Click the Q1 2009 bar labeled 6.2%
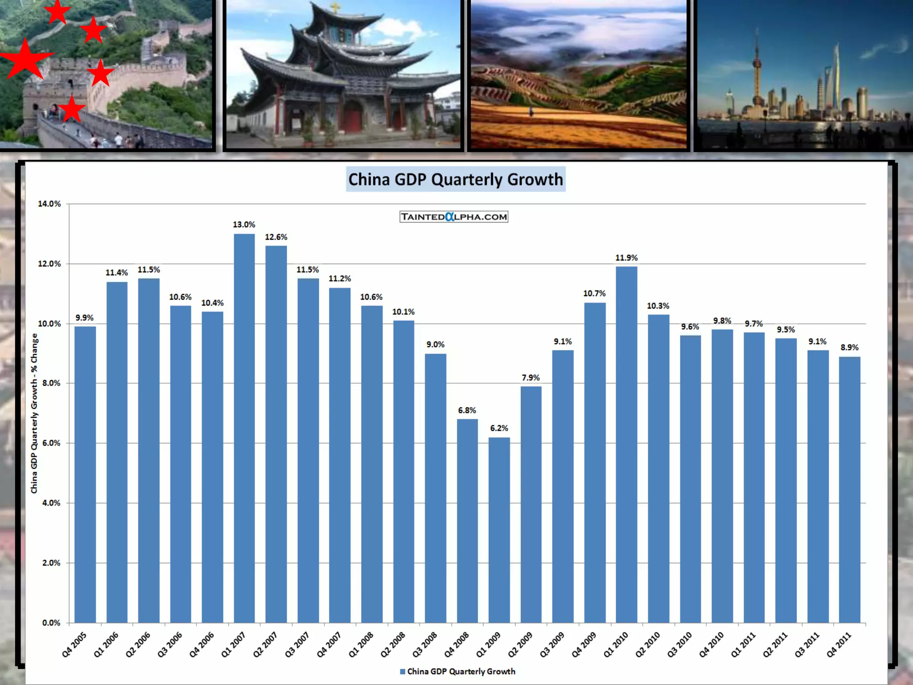The image size is (913, 685). pyautogui.click(x=499, y=530)
